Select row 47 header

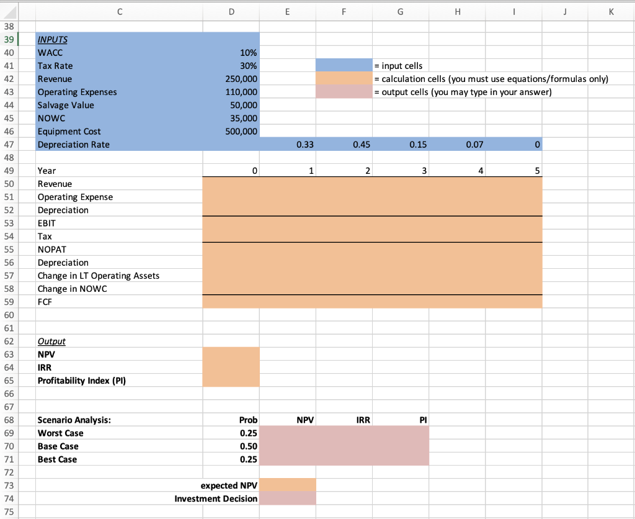[x=9, y=145]
